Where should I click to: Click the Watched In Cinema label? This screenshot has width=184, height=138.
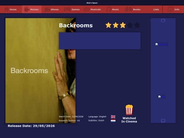[x=129, y=120]
